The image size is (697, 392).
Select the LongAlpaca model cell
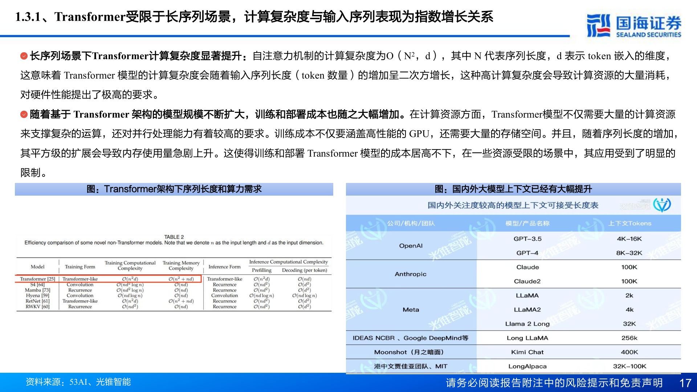(527, 366)
